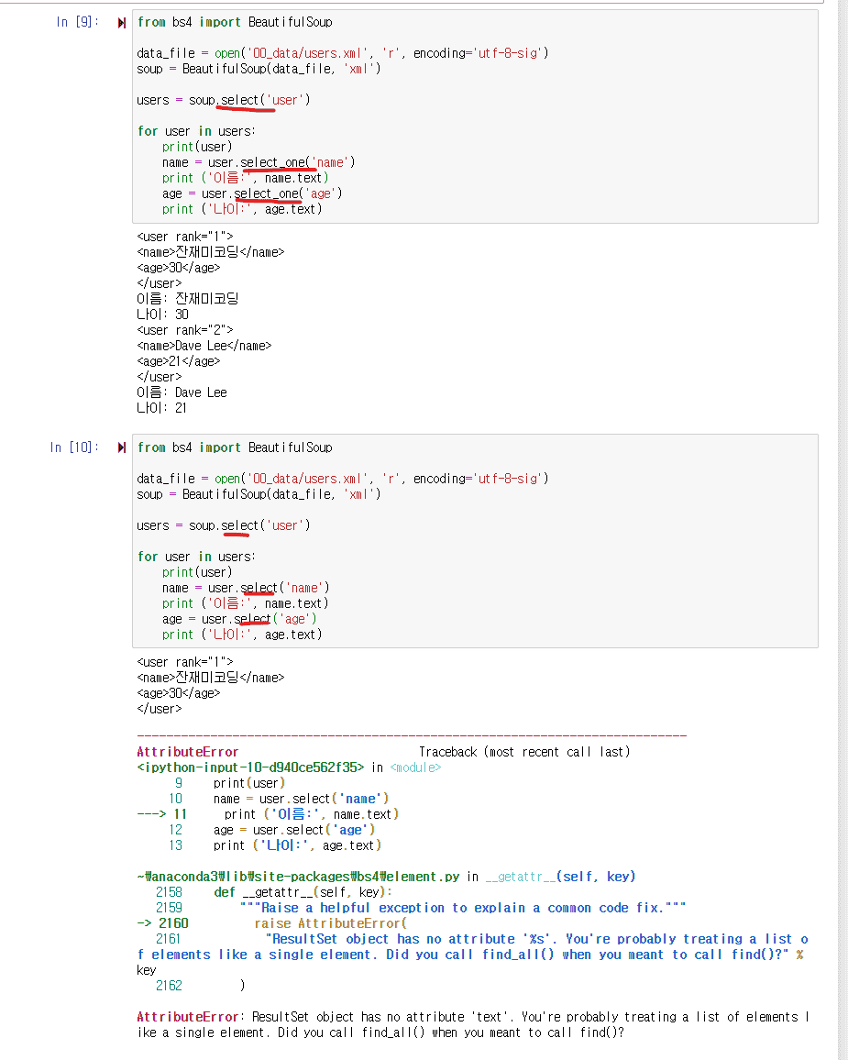Click the red AttributeError traceback heading
Image resolution: width=848 pixels, height=1060 pixels.
pos(188,752)
